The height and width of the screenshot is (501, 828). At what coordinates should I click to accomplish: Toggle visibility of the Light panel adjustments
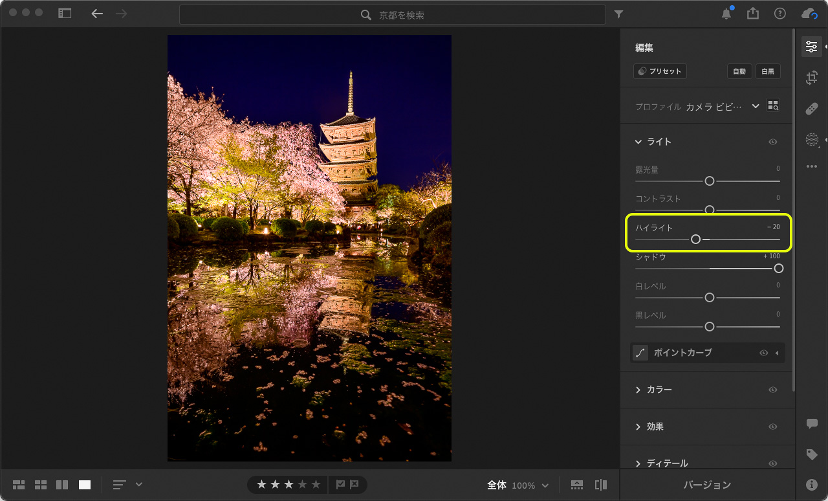pos(772,142)
